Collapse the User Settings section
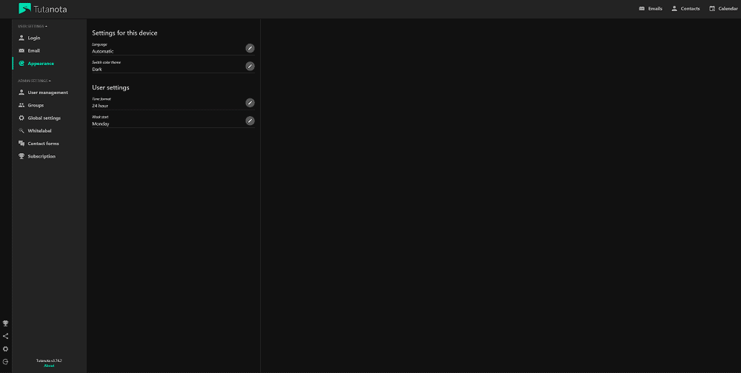The width and height of the screenshot is (741, 373). point(33,26)
